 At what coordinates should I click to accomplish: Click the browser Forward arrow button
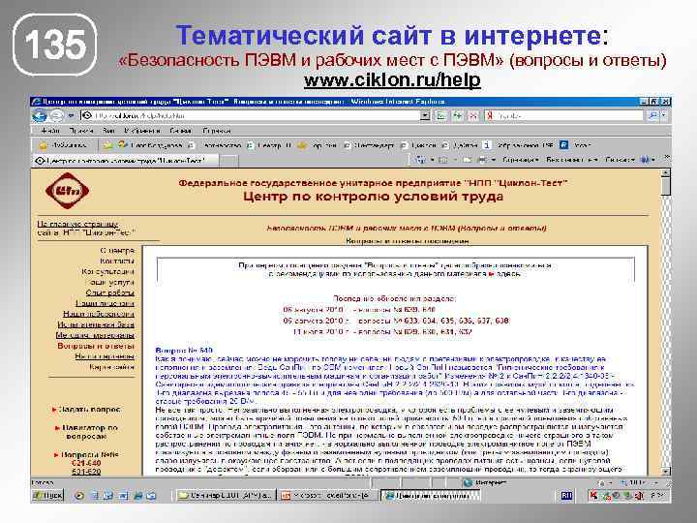[56, 115]
